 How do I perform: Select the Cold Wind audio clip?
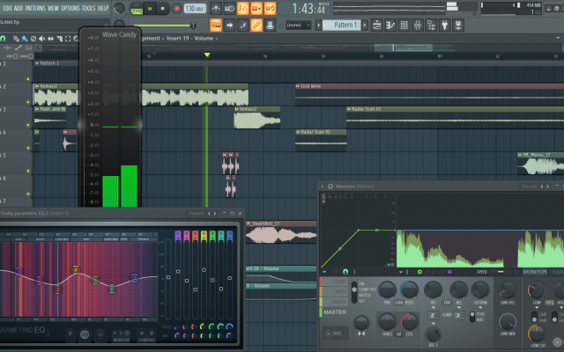pyautogui.click(x=429, y=95)
